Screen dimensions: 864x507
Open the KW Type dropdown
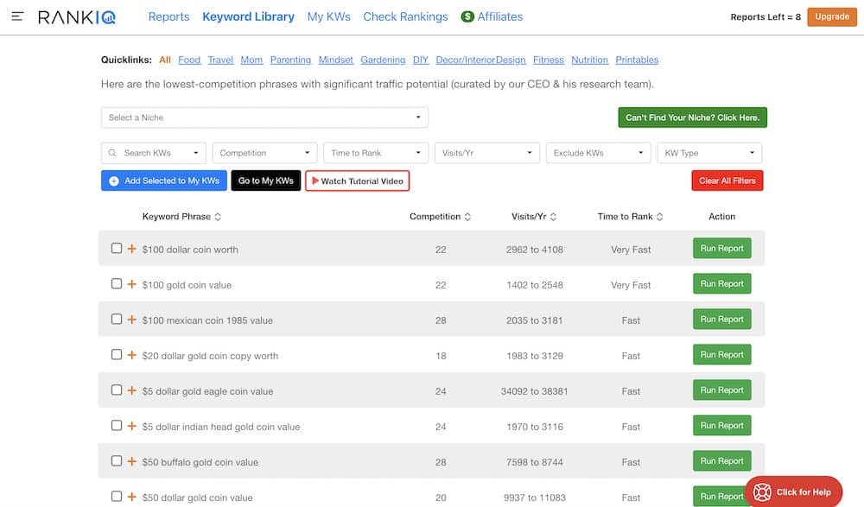coord(709,153)
